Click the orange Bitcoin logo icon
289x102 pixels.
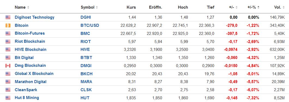pos(8,25)
